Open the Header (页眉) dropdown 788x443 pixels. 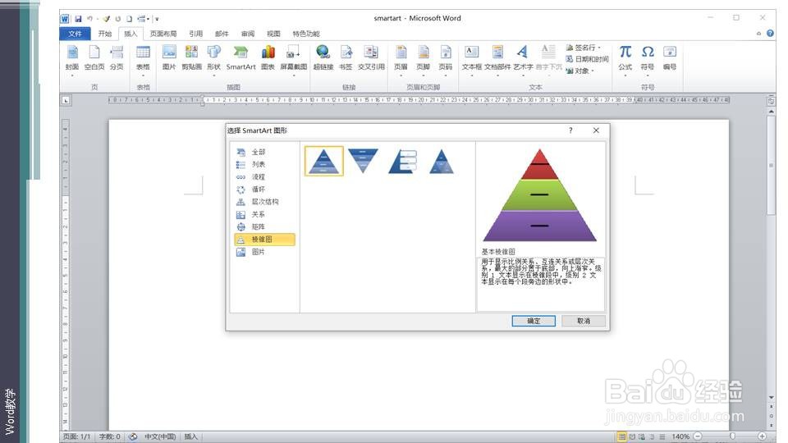coord(401,59)
